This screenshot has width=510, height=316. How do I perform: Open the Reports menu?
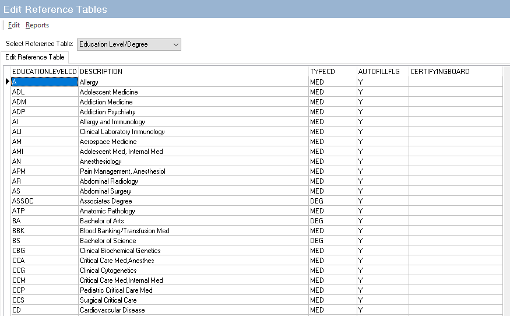(x=37, y=25)
